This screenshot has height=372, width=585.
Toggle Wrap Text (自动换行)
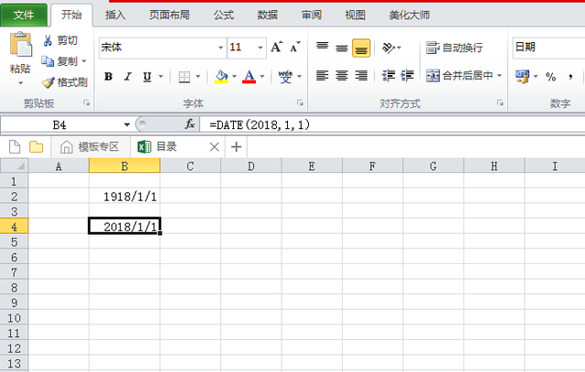454,48
